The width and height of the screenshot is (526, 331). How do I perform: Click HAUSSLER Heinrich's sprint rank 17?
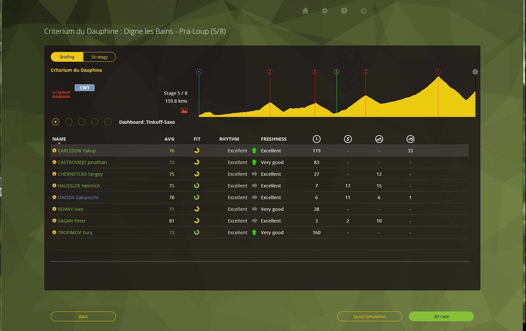[x=348, y=186]
